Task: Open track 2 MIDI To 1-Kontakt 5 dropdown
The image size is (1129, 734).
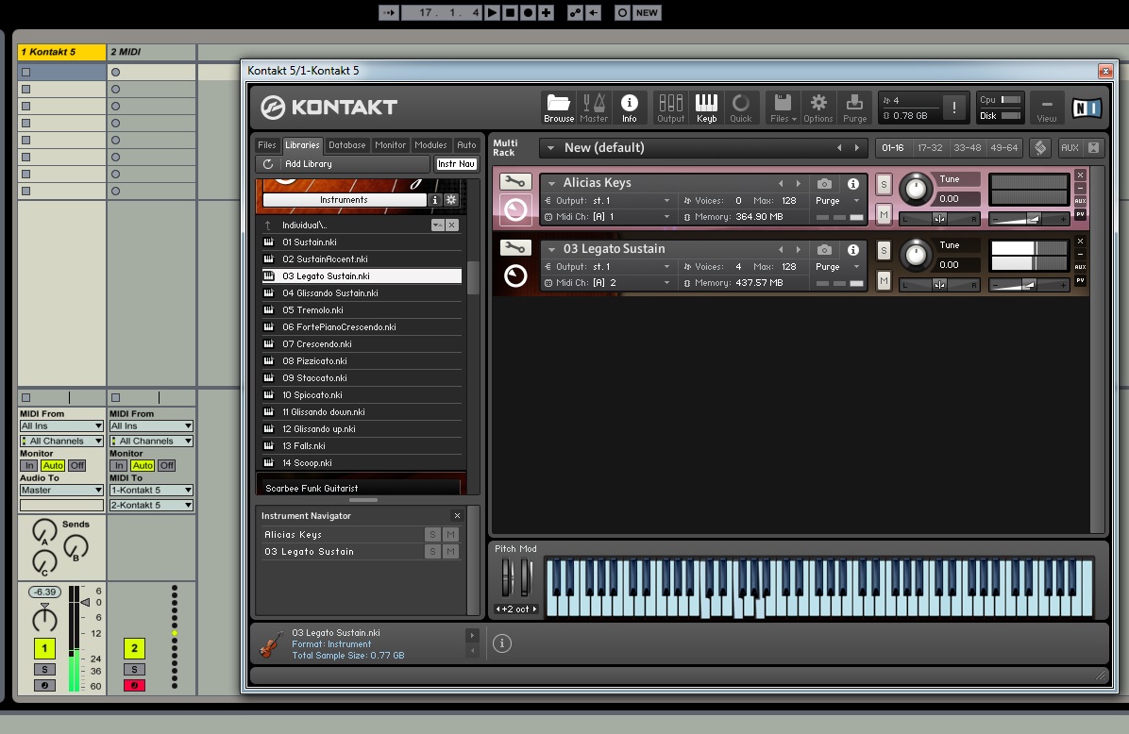Action: (x=151, y=490)
